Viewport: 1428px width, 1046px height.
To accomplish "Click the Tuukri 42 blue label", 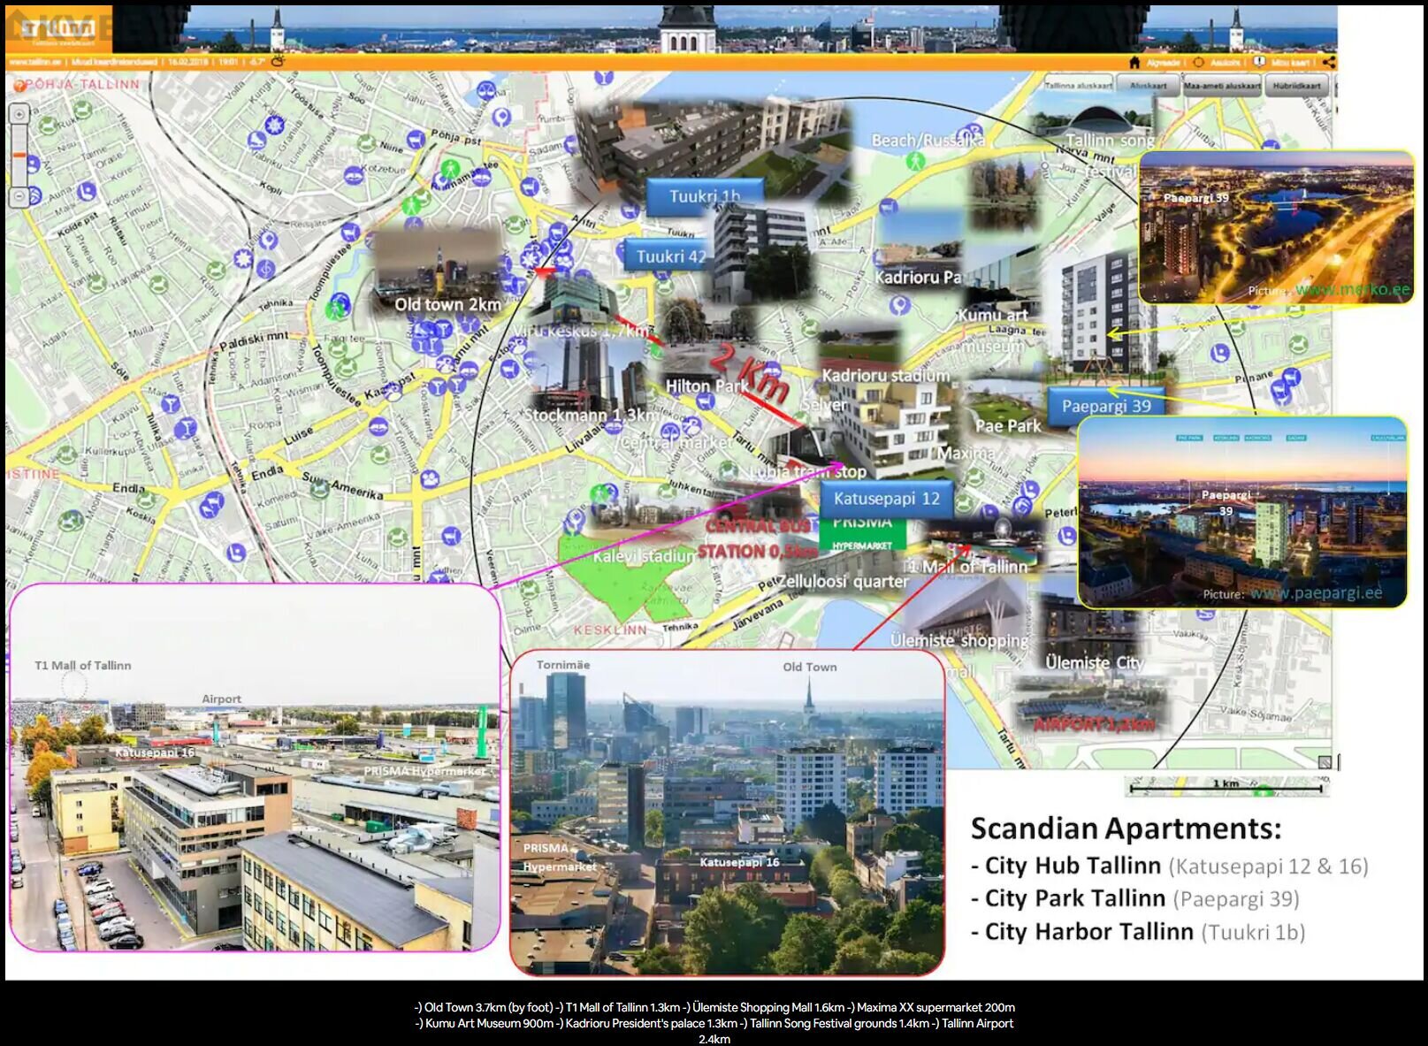I will pyautogui.click(x=670, y=256).
